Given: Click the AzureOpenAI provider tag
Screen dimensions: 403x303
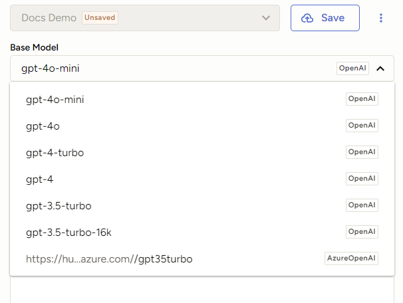Looking at the screenshot, I should click(351, 258).
